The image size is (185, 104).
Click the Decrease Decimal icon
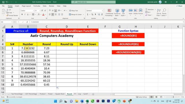tap(102, 14)
